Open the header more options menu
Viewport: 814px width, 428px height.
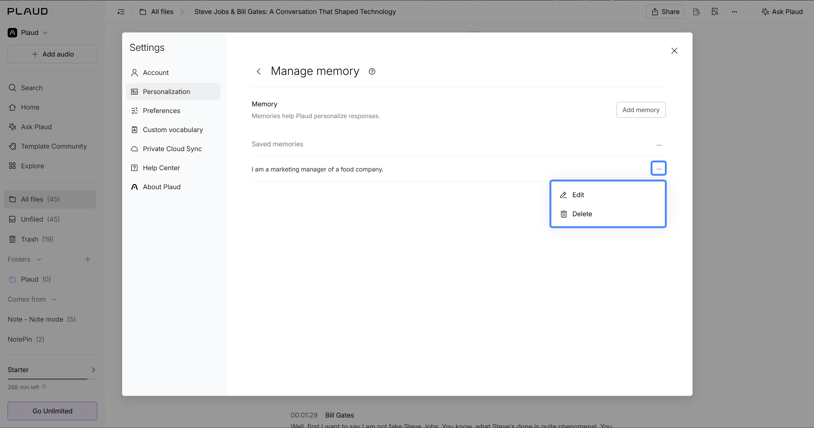click(735, 12)
